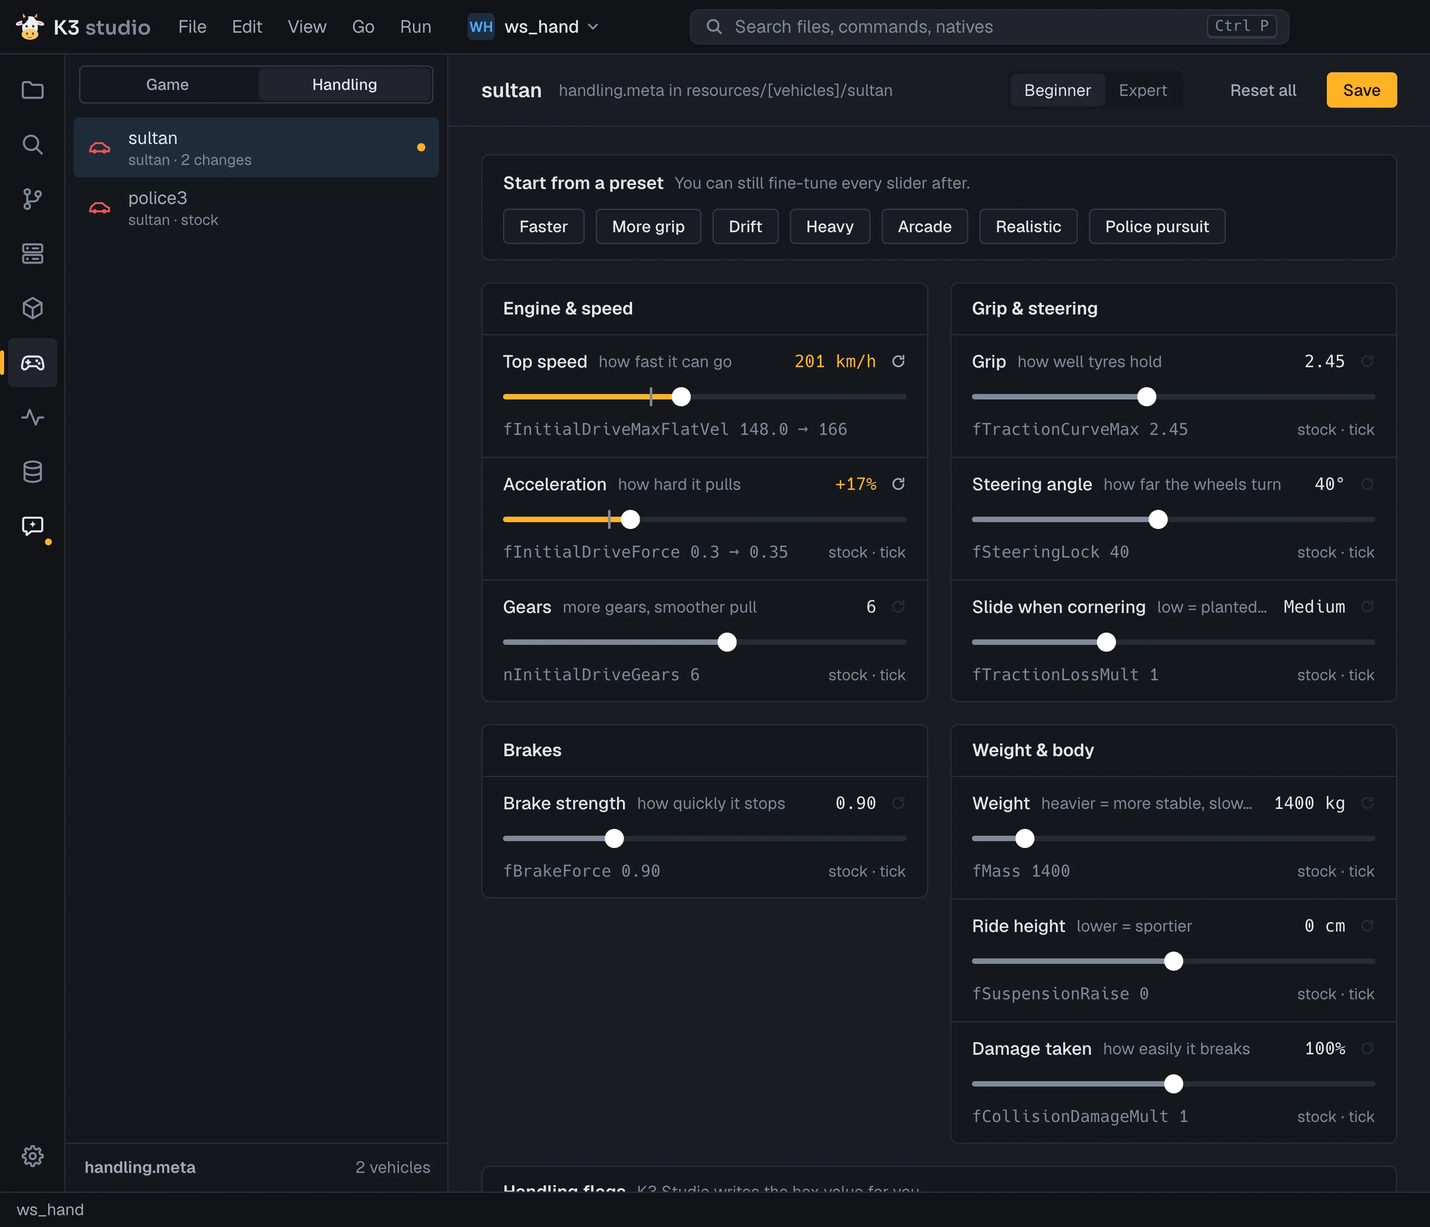Click the Gears slider handle

pos(727,643)
